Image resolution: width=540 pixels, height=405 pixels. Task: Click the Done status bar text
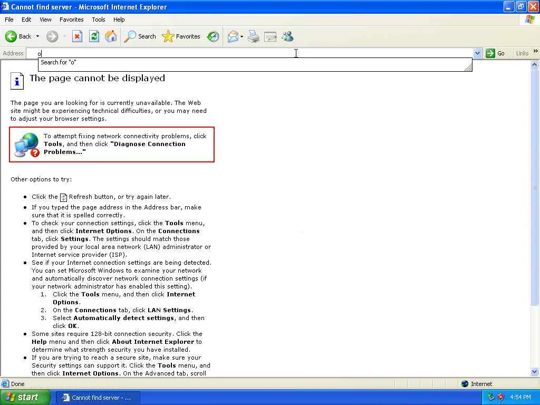point(17,384)
